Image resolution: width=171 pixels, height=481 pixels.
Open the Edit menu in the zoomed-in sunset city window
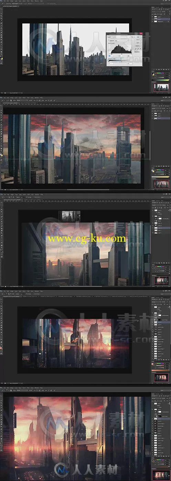click(8, 388)
